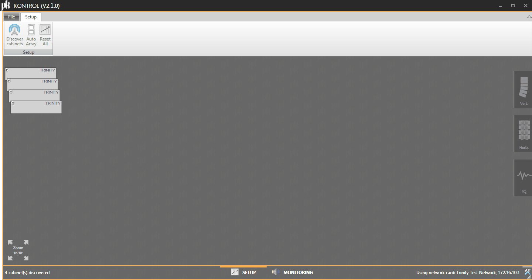
Task: Switch to MONITORING mode at bottom
Action: [292, 272]
